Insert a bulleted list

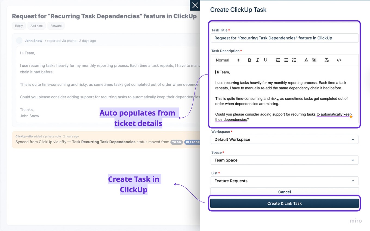click(286, 60)
